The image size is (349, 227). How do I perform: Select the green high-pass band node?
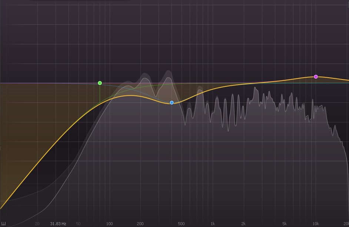100,83
